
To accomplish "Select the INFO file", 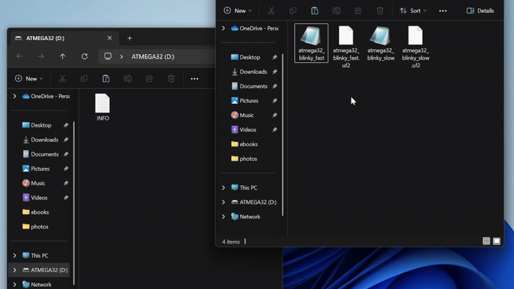I will tap(103, 108).
